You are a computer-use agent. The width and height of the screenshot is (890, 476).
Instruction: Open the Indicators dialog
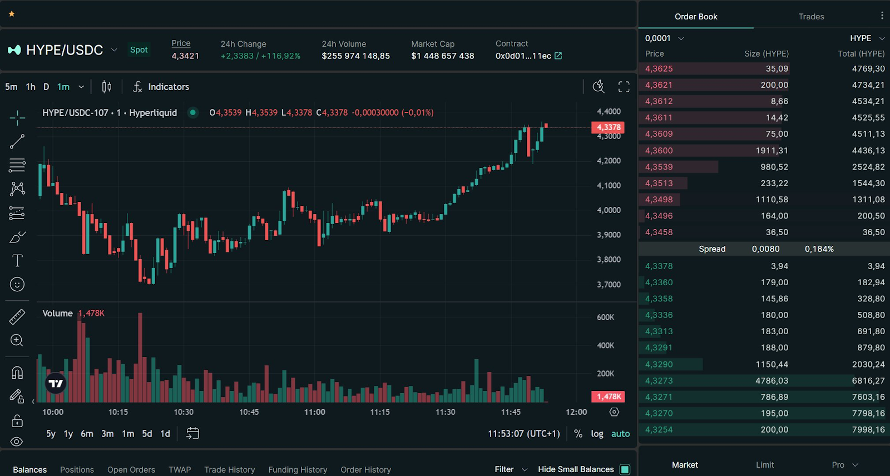coord(161,87)
